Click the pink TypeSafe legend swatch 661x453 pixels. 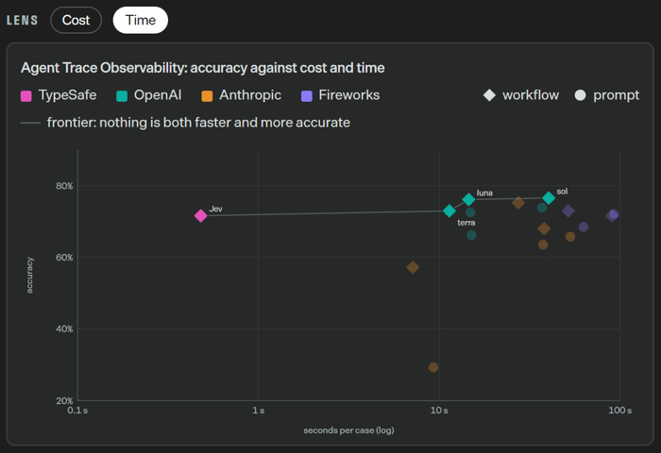[26, 96]
